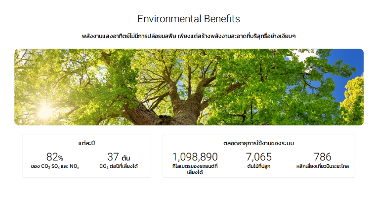Click the 7,065 trees planted number
375x197 pixels.
pyautogui.click(x=259, y=157)
